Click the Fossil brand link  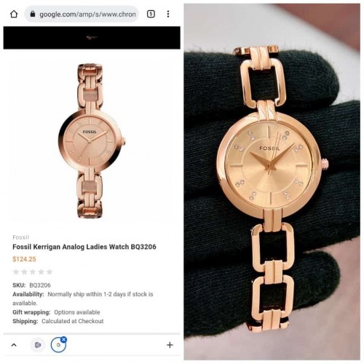20,237
